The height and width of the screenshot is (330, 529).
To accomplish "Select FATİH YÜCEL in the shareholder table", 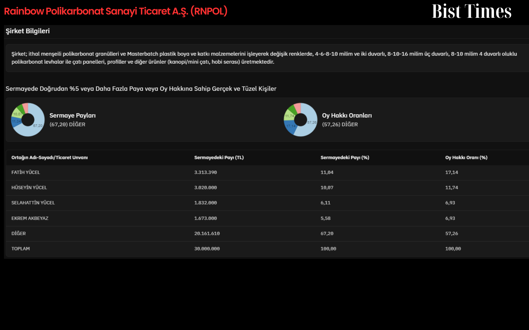I will tap(26, 172).
